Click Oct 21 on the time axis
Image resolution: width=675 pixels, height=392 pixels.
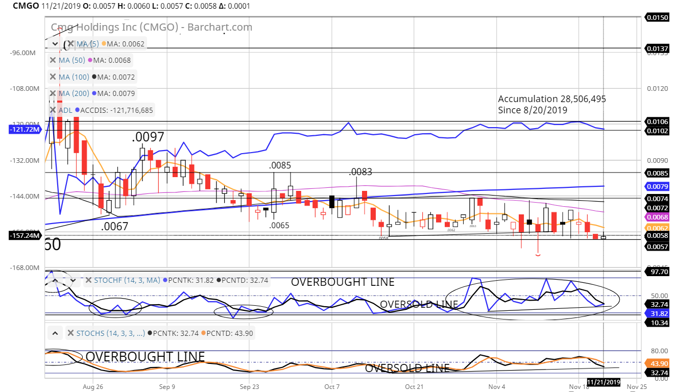click(x=414, y=387)
